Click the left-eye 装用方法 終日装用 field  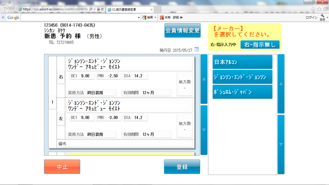[x=92, y=134]
